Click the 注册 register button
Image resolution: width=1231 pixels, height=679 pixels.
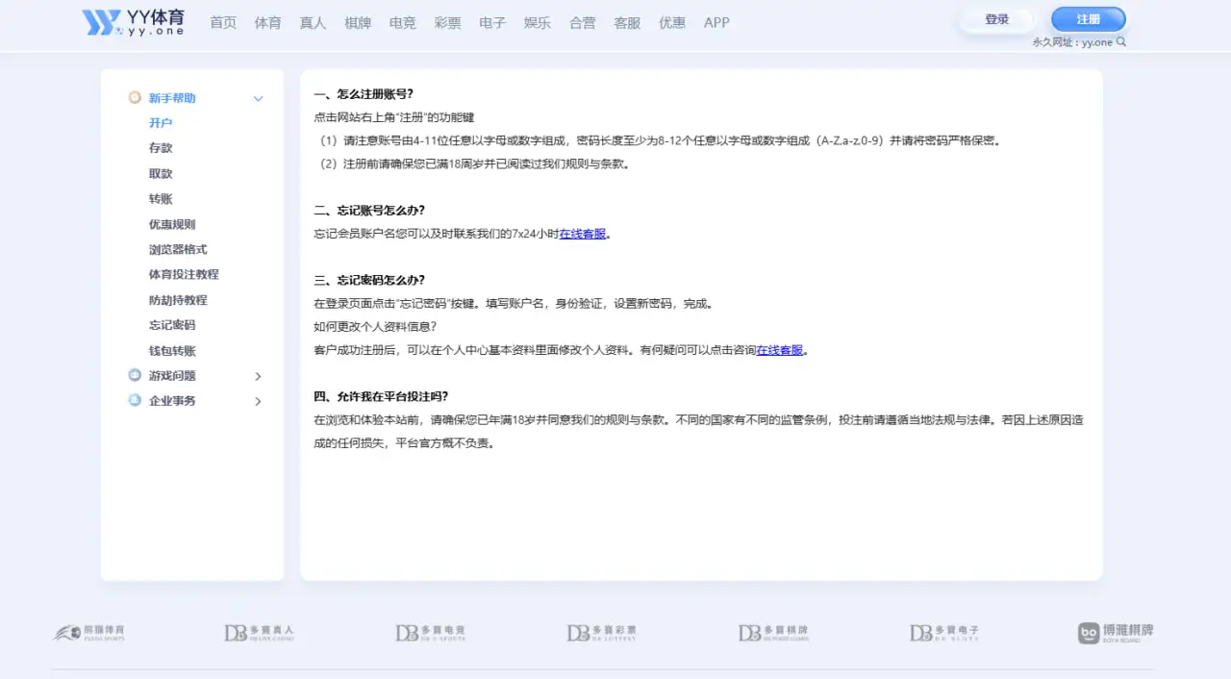click(x=1088, y=17)
